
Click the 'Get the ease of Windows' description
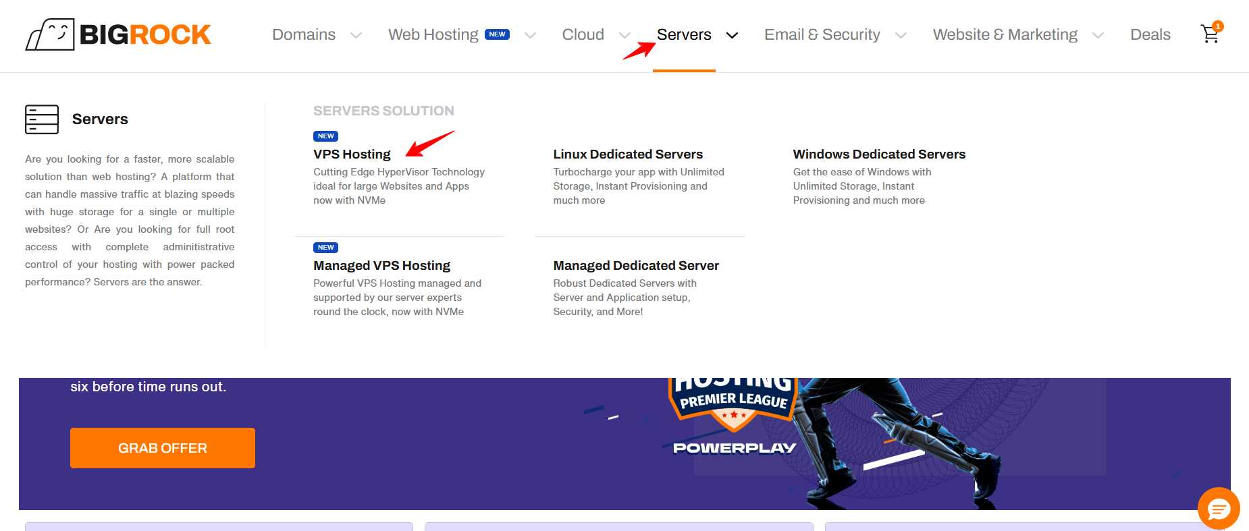click(x=862, y=186)
